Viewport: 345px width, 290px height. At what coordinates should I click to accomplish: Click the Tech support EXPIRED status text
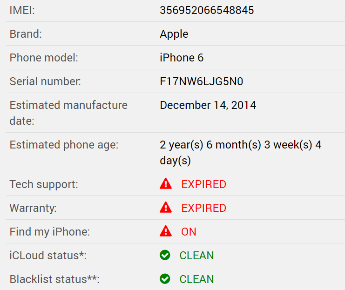click(x=204, y=184)
